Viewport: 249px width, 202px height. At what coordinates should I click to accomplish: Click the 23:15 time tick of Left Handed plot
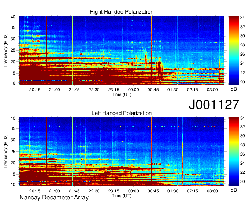coord(114,191)
